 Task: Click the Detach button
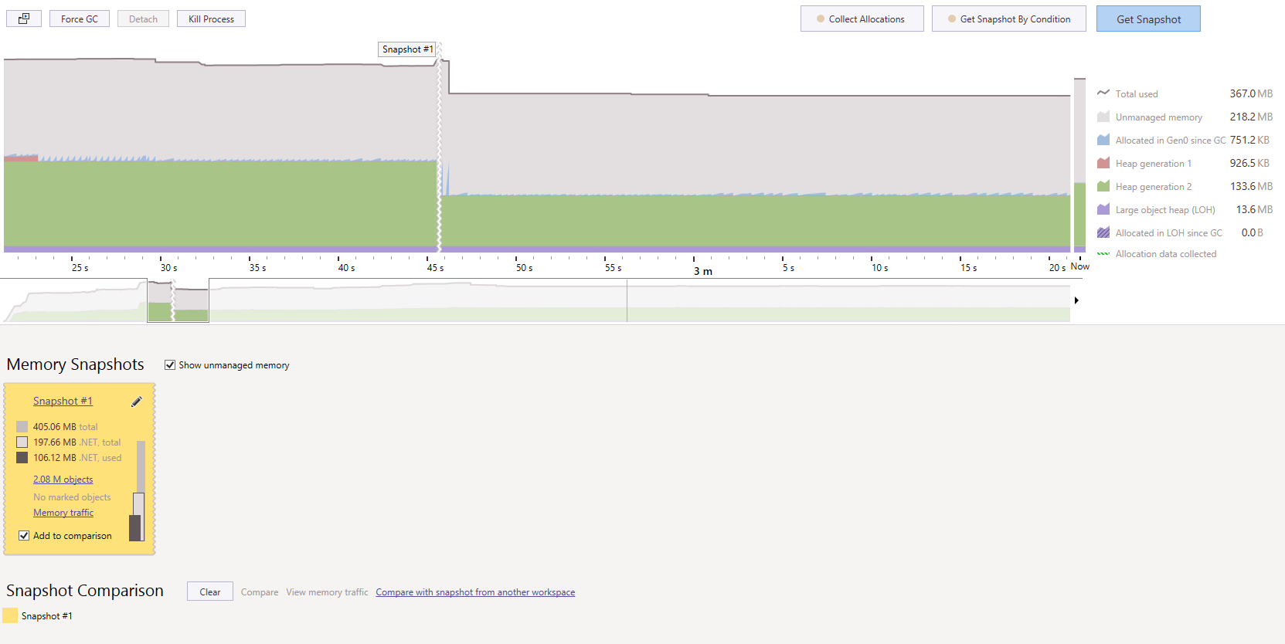[x=143, y=19]
